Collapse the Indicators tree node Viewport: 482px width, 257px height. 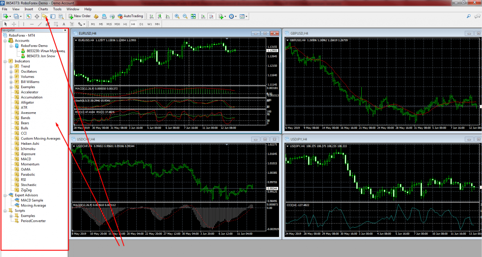click(x=5, y=61)
